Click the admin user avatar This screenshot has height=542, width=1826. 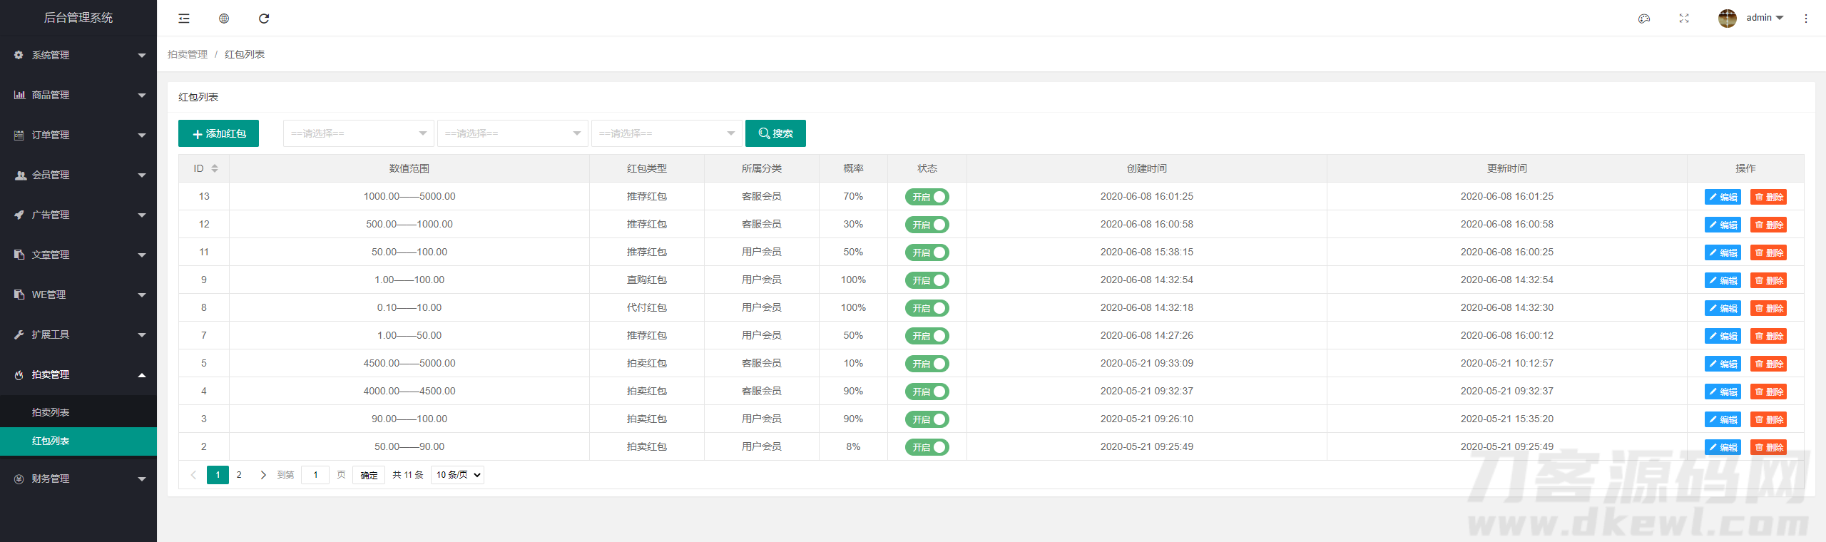tap(1727, 19)
